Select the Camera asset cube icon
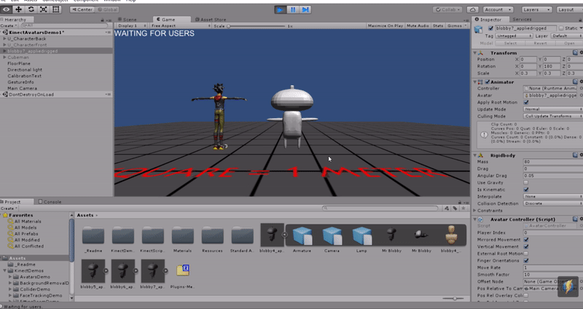583x309 pixels. point(332,235)
